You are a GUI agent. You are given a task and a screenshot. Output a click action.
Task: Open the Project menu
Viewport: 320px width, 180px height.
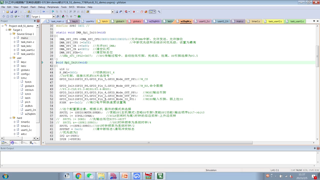click(x=24, y=7)
